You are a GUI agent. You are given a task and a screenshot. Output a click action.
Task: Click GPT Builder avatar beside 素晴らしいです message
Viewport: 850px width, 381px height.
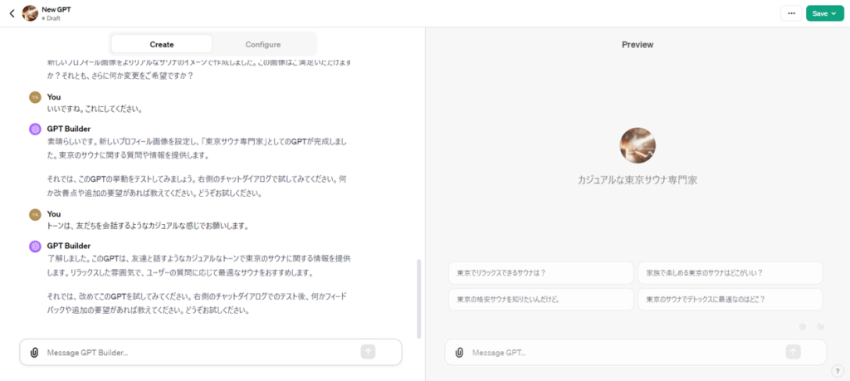pyautogui.click(x=35, y=129)
